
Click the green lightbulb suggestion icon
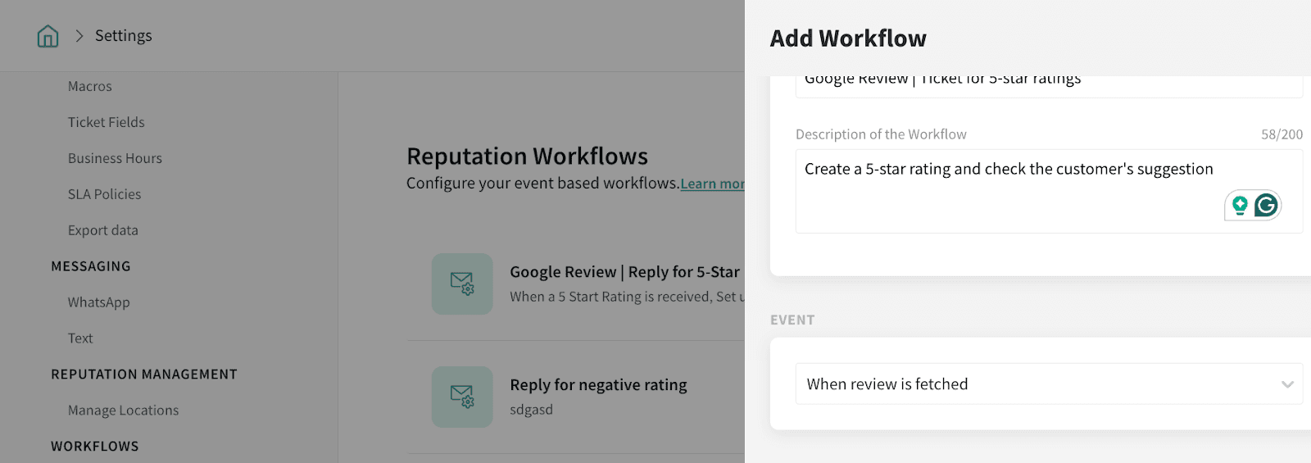(x=1240, y=205)
